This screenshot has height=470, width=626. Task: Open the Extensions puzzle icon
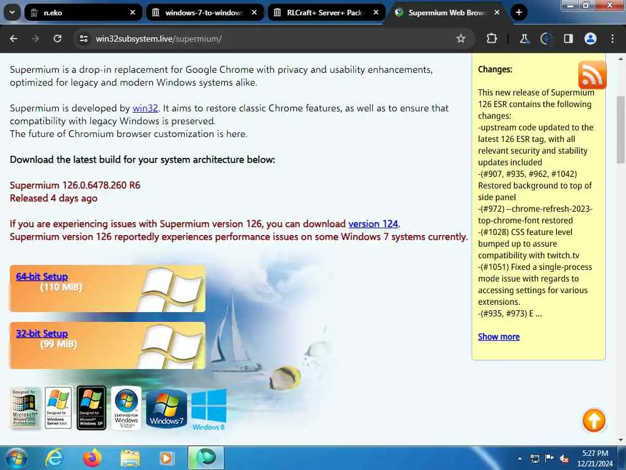tap(492, 39)
